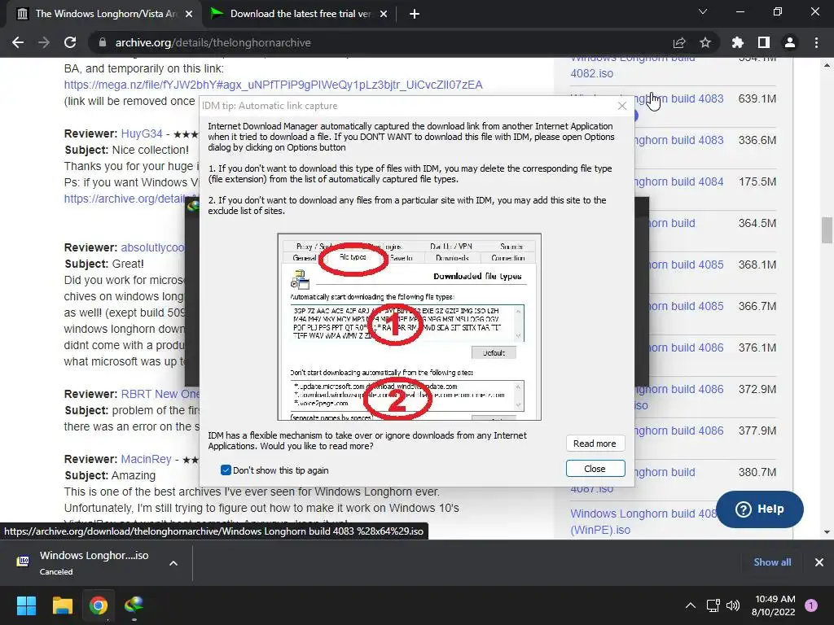834x625 pixels.
Task: Open reviewer absolutlycool profile link
Action: (152, 247)
